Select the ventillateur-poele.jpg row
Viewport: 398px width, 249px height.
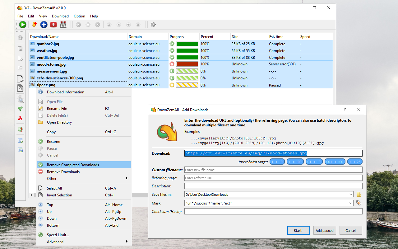click(181, 58)
